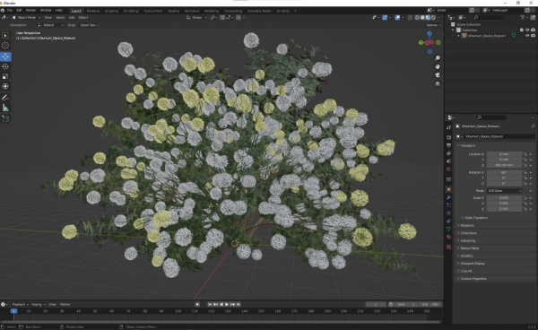Toggle snapping magnet button
This screenshot has width=538, height=330.
point(222,18)
